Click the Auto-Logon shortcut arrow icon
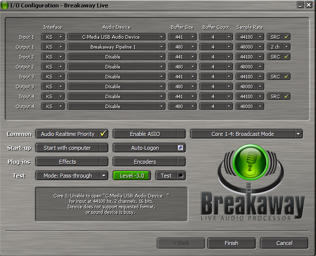316x256 pixels. click(x=181, y=148)
